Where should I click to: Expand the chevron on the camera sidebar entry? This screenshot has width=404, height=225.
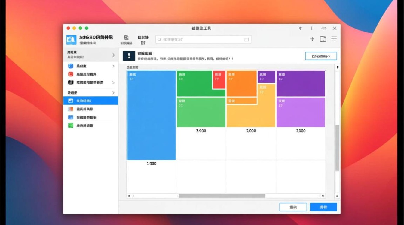pos(114,83)
